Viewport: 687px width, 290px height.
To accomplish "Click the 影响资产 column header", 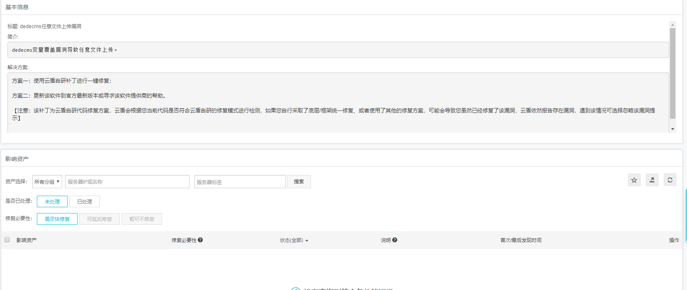I will point(27,240).
